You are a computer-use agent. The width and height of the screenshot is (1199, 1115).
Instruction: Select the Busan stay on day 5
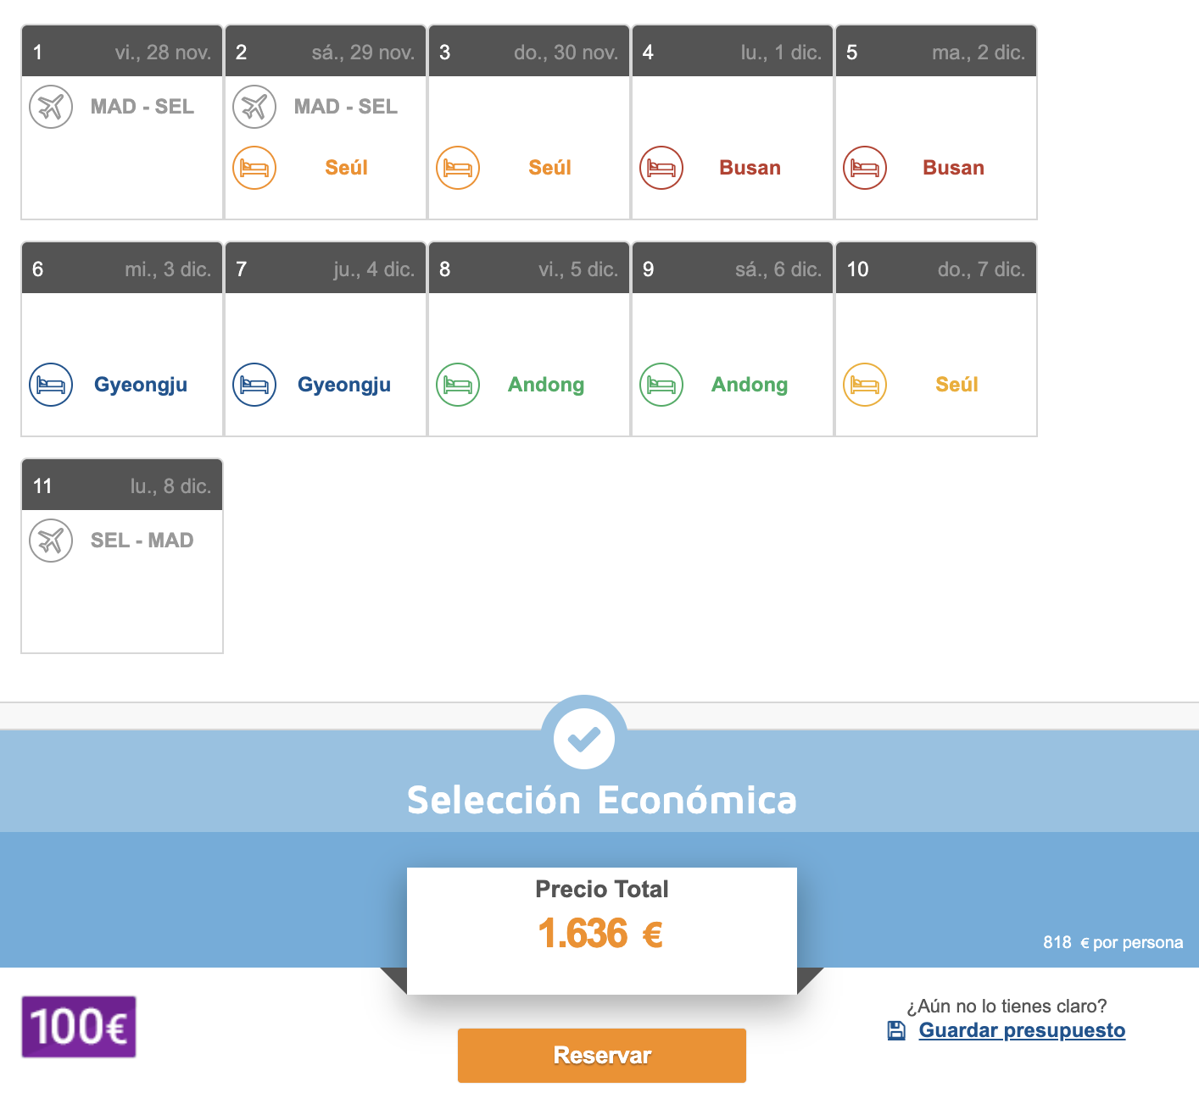[x=953, y=168]
